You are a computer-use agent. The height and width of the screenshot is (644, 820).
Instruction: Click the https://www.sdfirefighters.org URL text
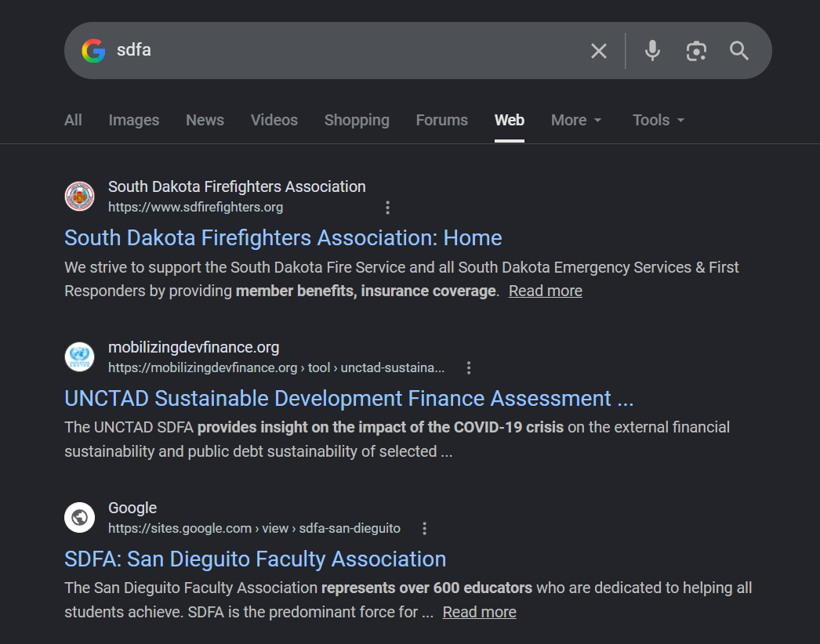click(x=195, y=207)
